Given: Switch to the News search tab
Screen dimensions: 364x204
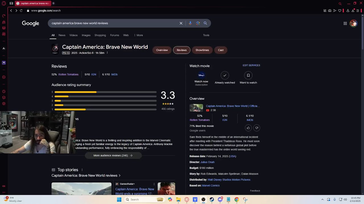Looking at the screenshot, I should click(62, 35).
